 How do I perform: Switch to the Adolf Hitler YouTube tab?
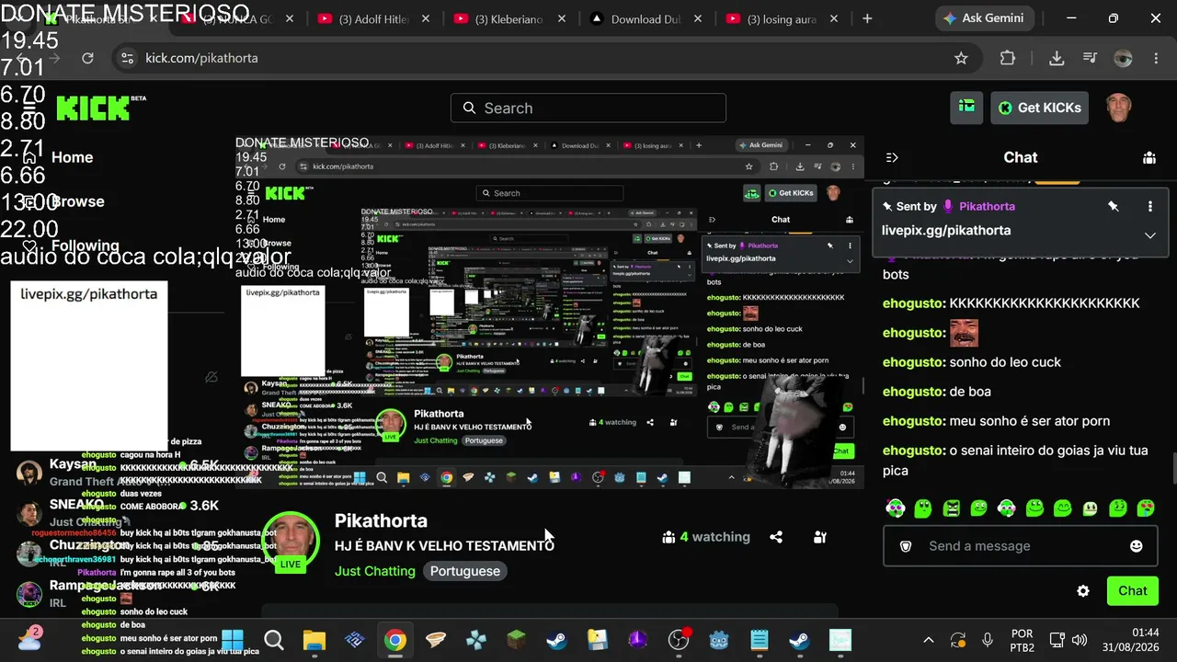point(373,18)
